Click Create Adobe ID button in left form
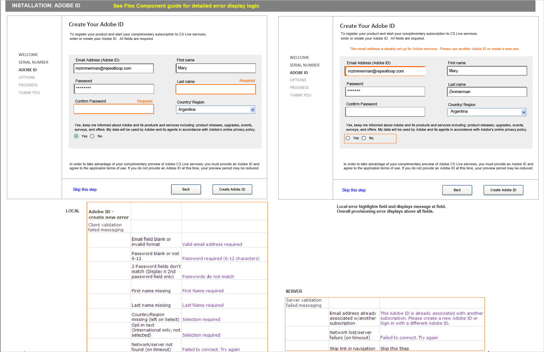 232,189
